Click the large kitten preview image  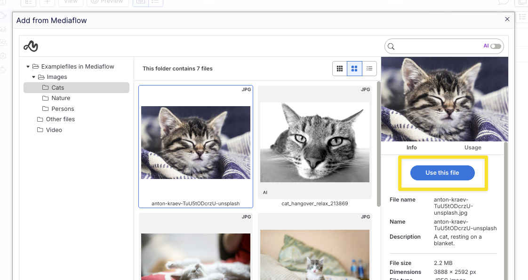pyautogui.click(x=445, y=99)
